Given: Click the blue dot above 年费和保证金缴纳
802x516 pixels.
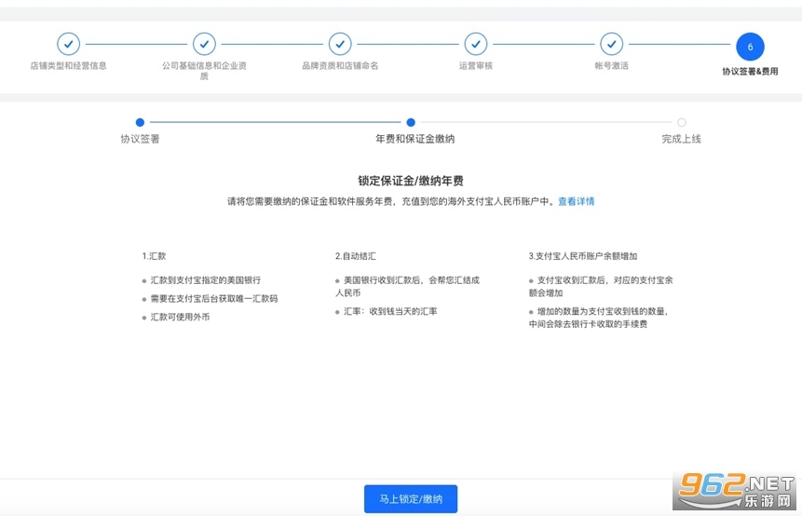Looking at the screenshot, I should point(411,122).
